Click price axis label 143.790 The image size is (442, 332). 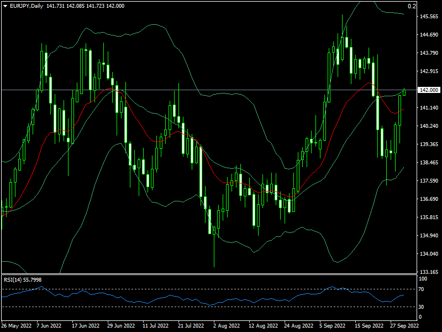click(x=429, y=53)
